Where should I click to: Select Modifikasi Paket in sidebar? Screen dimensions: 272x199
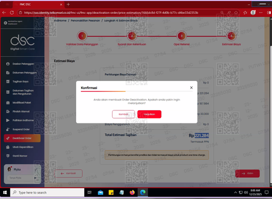[22, 103]
